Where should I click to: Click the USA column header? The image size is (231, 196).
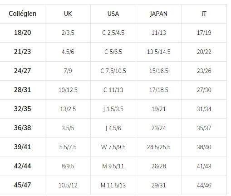coord(113,14)
